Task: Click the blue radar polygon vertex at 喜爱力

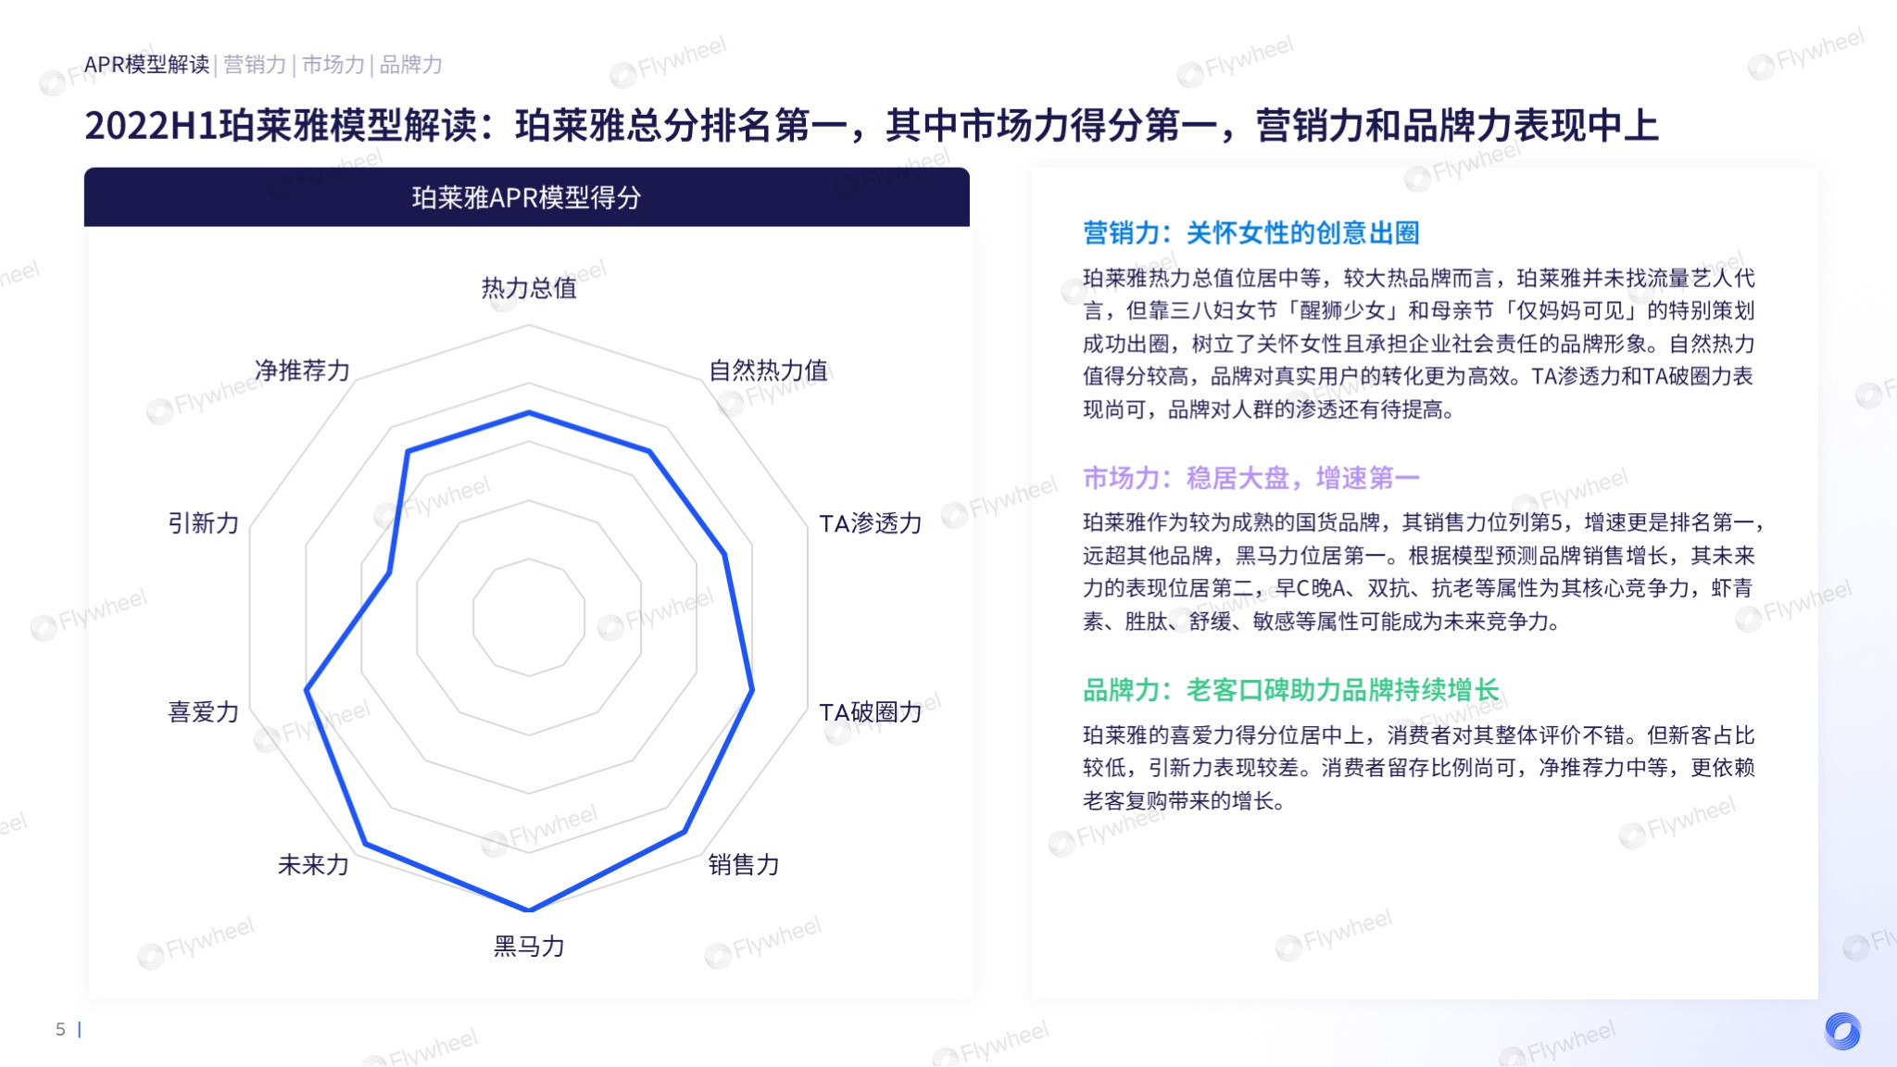Action: click(307, 690)
